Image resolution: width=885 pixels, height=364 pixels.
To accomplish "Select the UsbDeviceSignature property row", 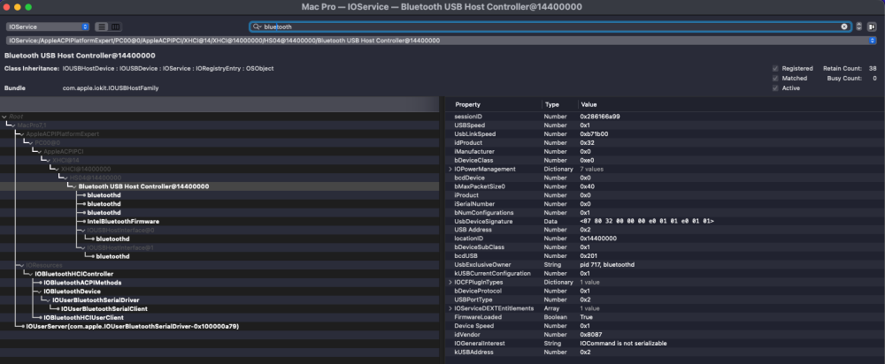I will click(665, 222).
